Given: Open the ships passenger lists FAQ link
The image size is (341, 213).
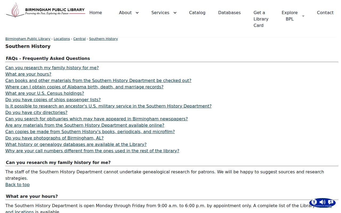Looking at the screenshot, I should pos(53,100).
